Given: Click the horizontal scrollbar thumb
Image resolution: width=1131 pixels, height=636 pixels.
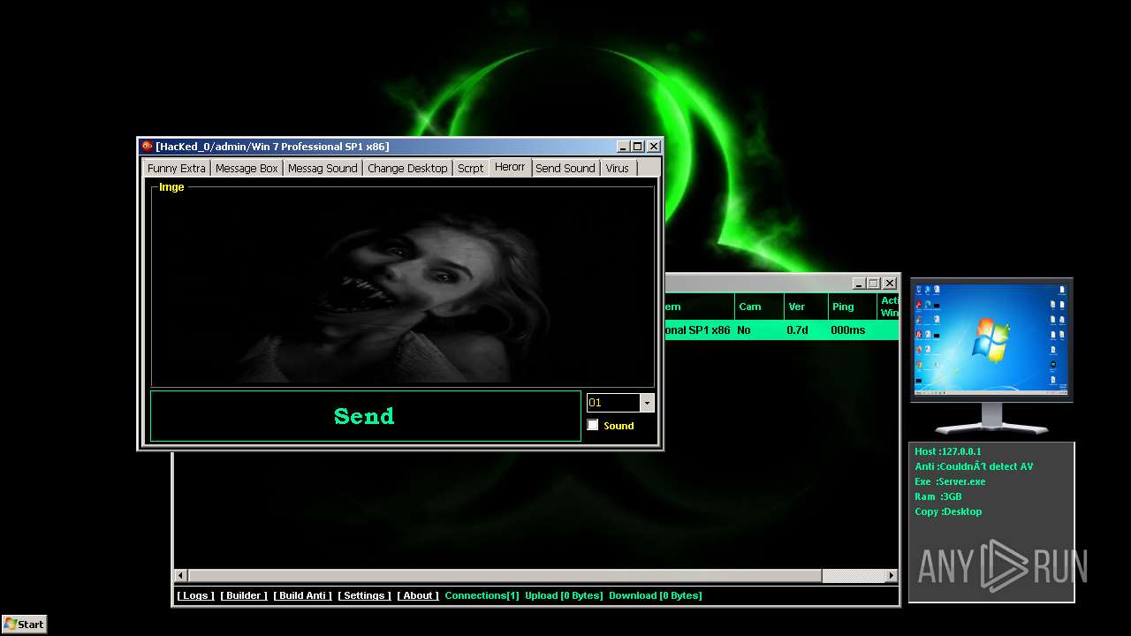Looking at the screenshot, I should [x=505, y=576].
